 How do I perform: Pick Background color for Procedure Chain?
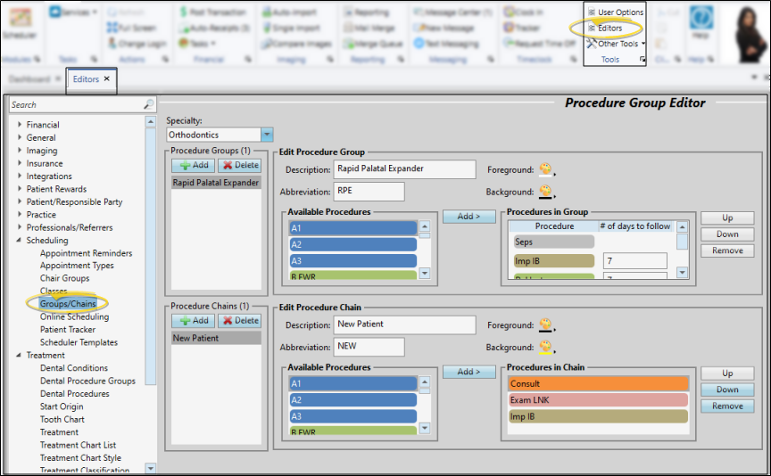(545, 347)
